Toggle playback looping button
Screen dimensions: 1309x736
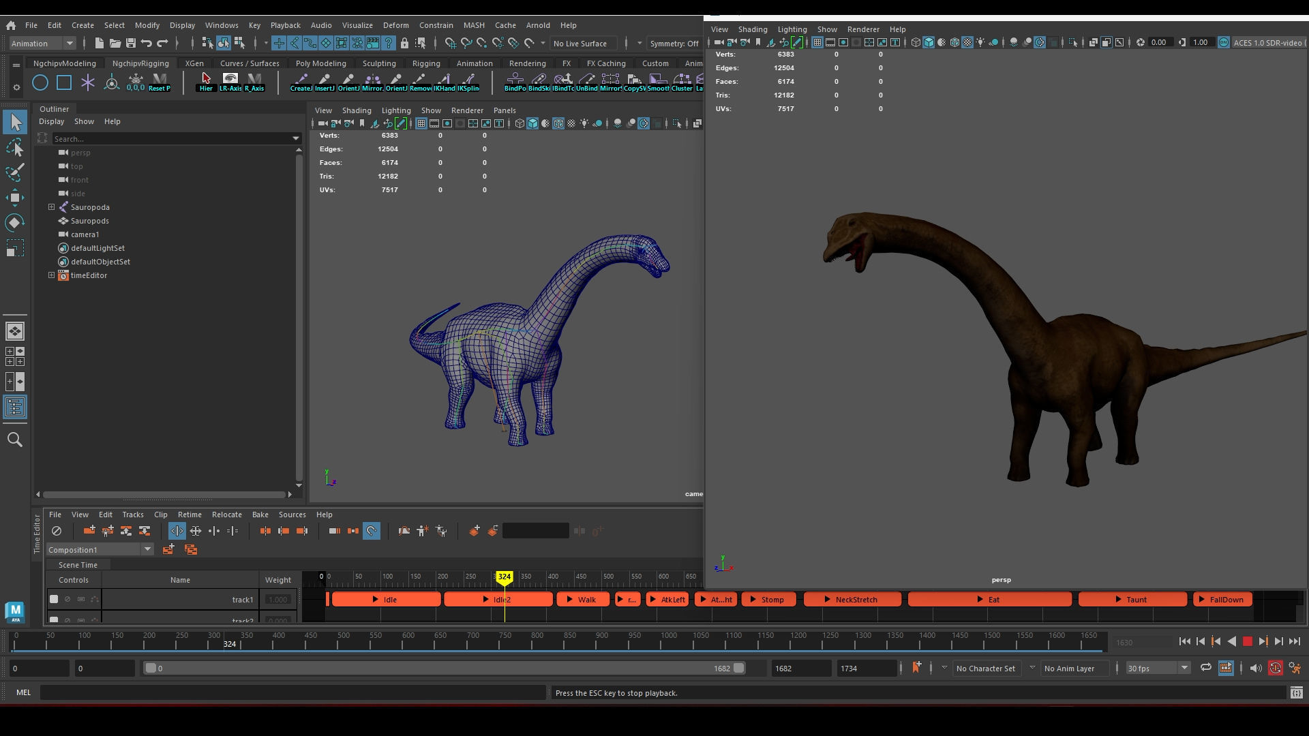point(1206,668)
